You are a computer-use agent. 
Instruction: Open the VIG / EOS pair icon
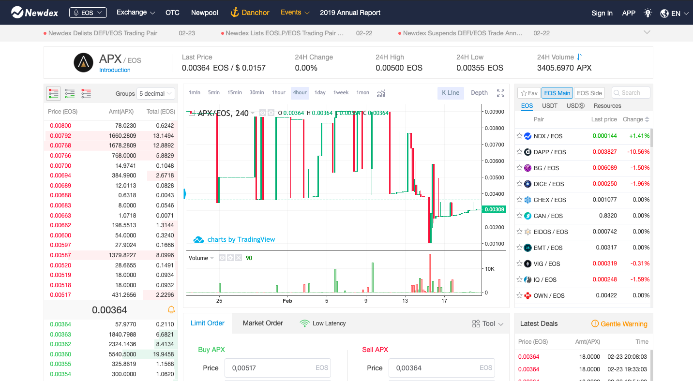tap(528, 264)
